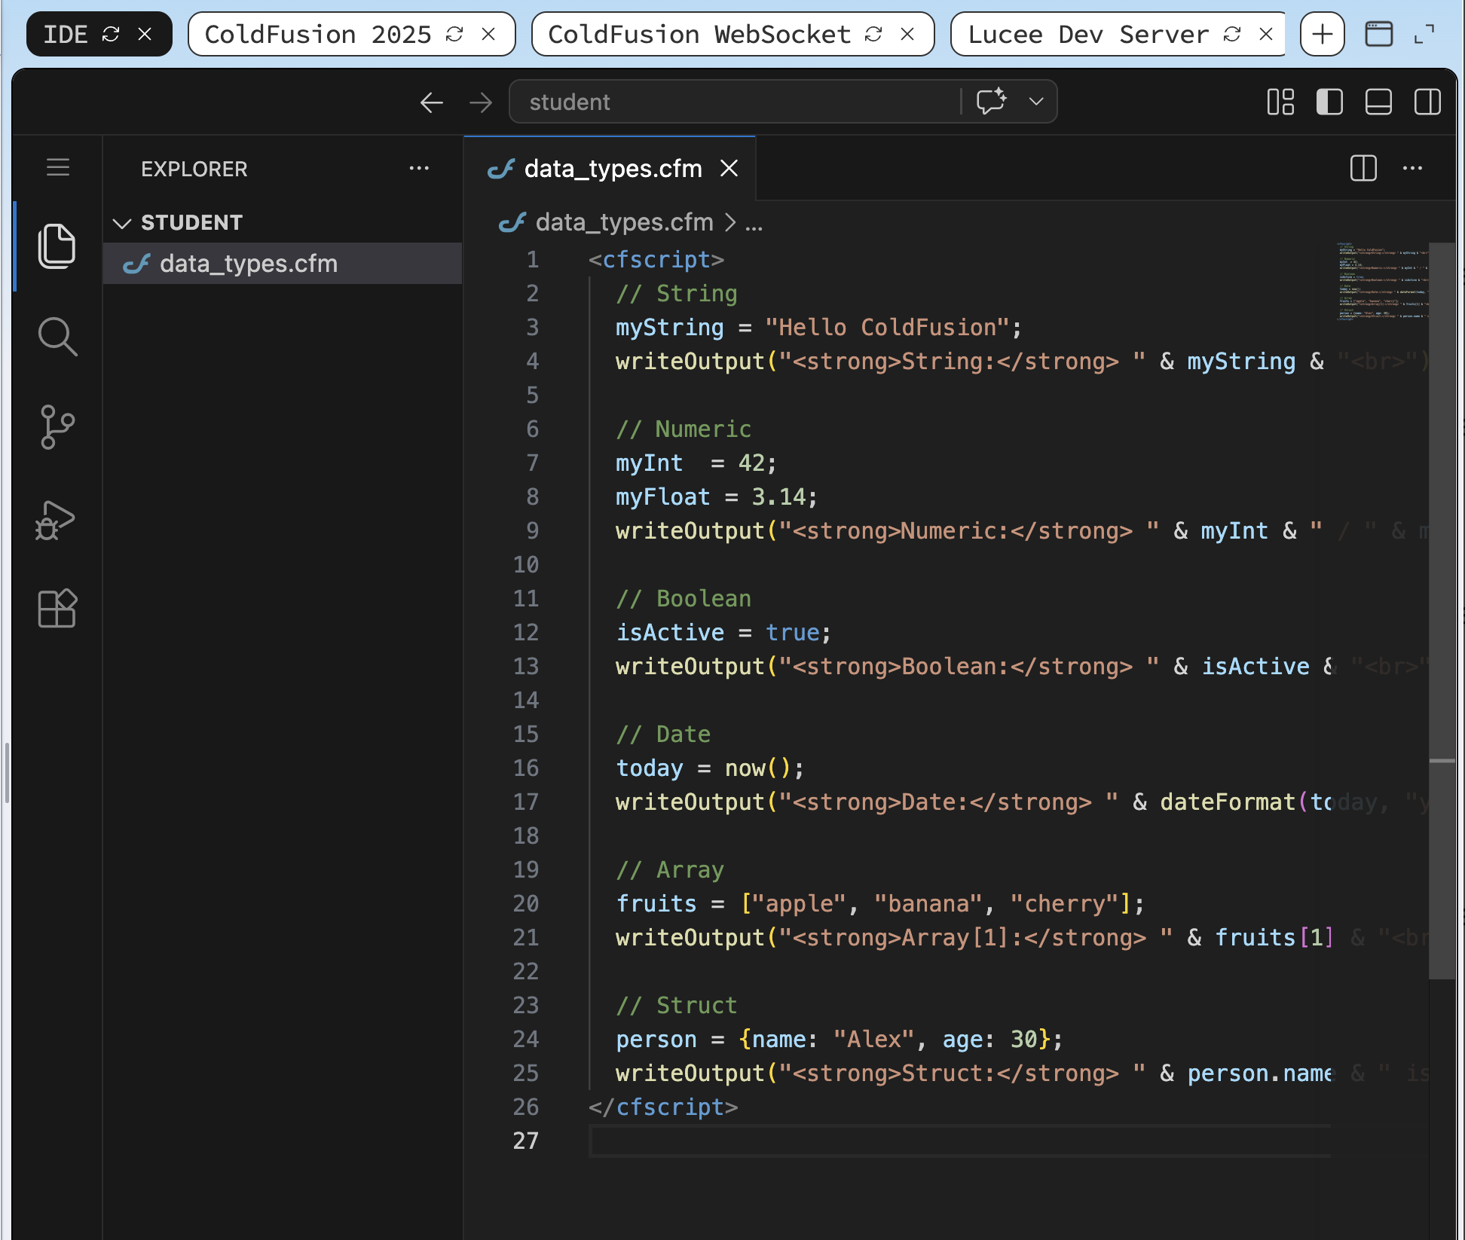Close the ColdFusion 2025 tab
The image size is (1465, 1240).
tap(488, 34)
